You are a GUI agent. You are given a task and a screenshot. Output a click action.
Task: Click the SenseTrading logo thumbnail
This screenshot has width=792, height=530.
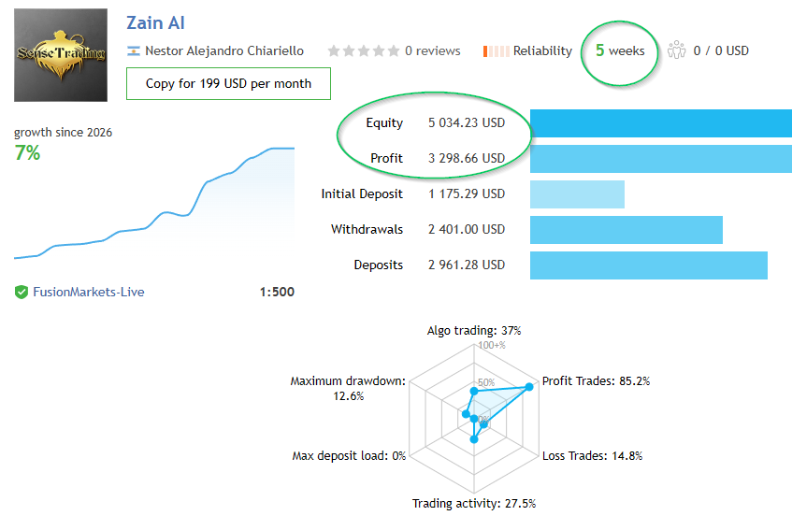point(61,55)
